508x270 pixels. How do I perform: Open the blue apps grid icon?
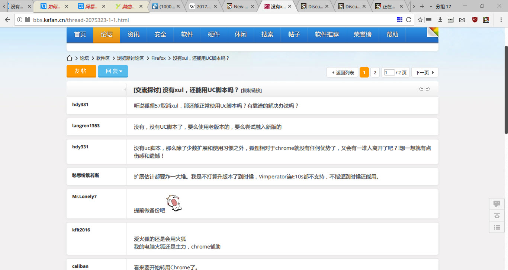(401, 20)
